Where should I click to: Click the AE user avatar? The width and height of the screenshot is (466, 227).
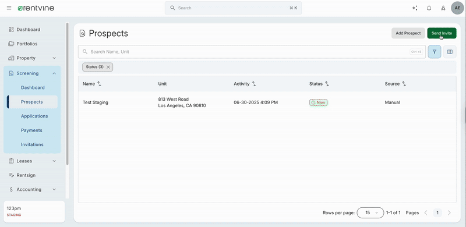coord(457,8)
